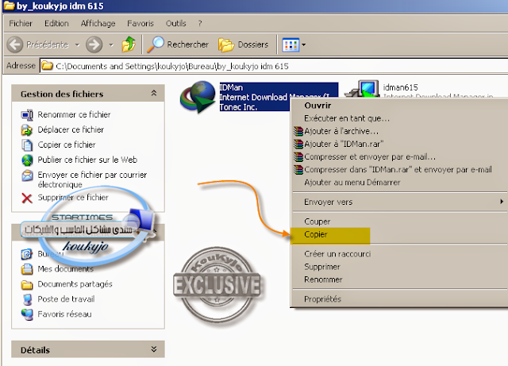Click WinRAR icon beside Compresser et envoyer par e-mail

(298, 156)
